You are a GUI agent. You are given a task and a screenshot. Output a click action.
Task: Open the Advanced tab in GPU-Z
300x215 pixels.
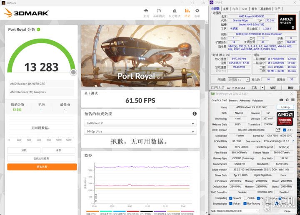(245, 101)
